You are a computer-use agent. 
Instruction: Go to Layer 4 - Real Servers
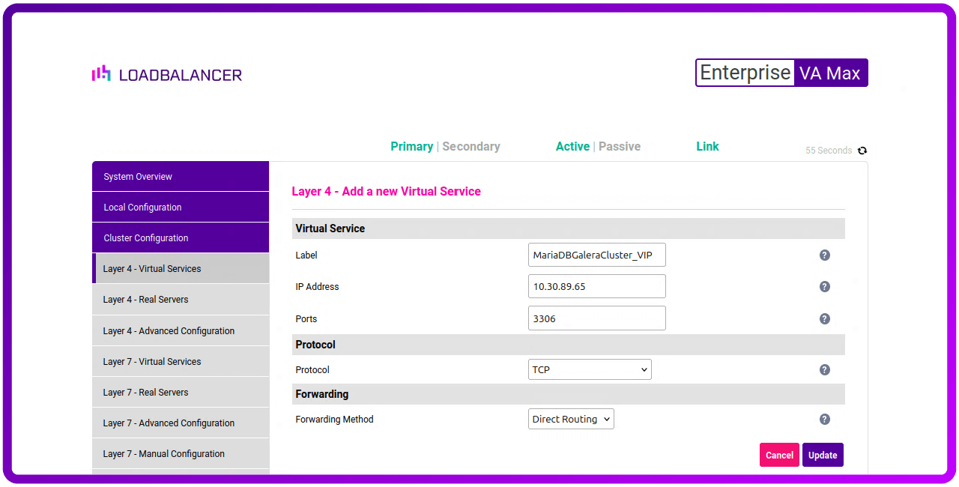click(180, 300)
